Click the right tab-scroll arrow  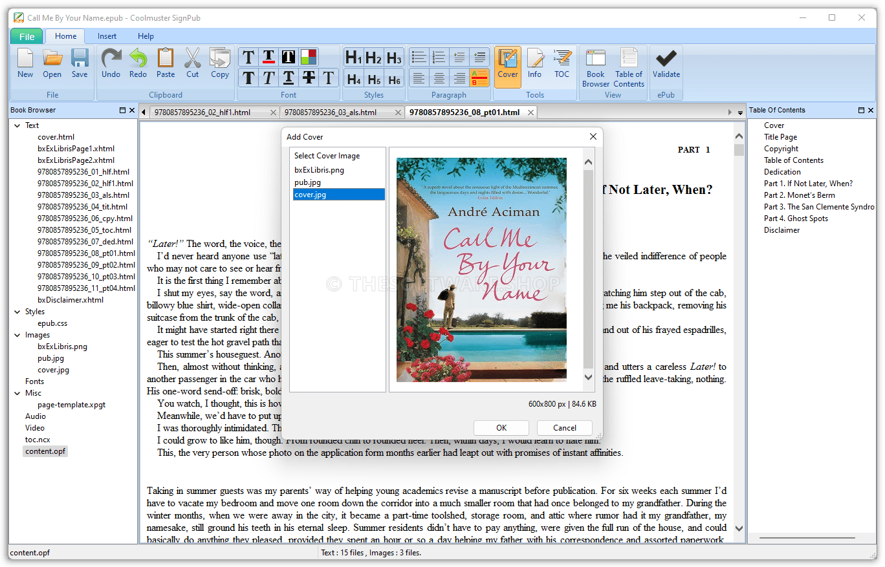pos(730,112)
